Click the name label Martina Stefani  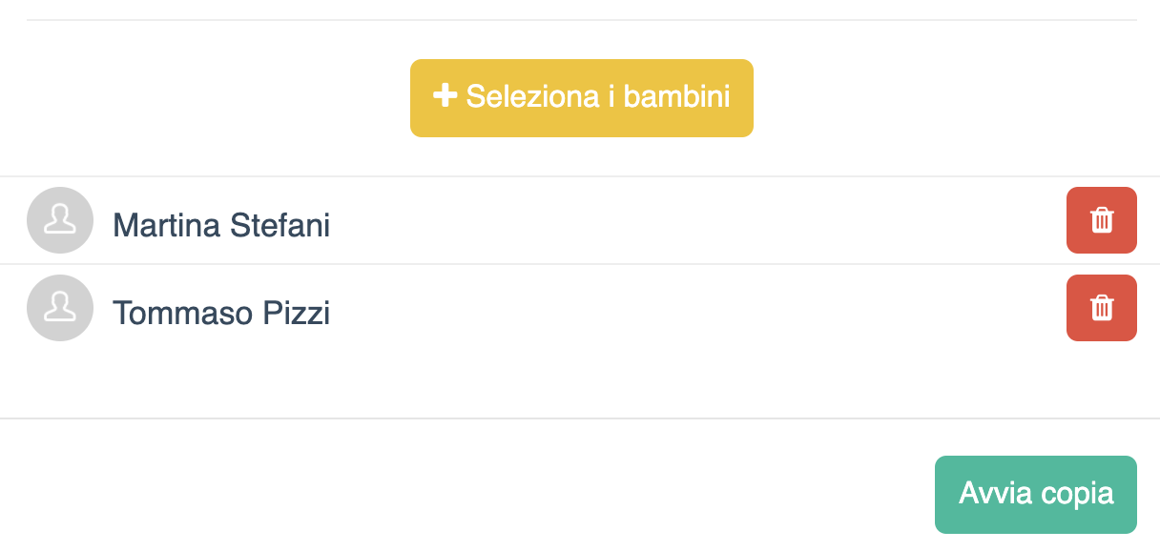point(222,225)
